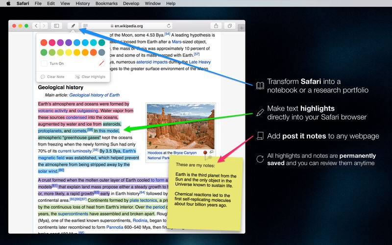Click Clear Note in highlighter popup

tap(52, 77)
